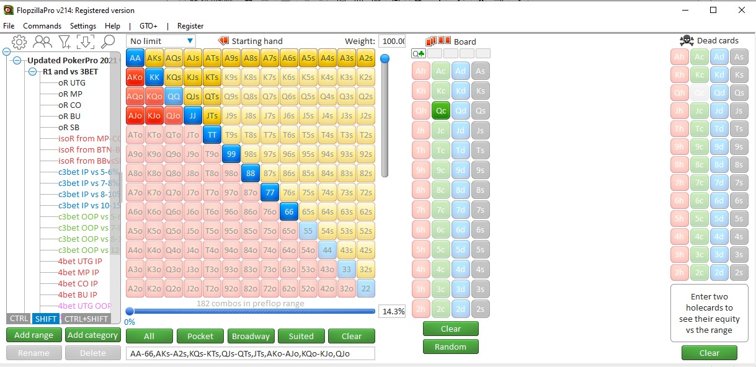This screenshot has height=367, width=756.
Task: Toggle the AKo hand cell
Action: pyautogui.click(x=135, y=77)
